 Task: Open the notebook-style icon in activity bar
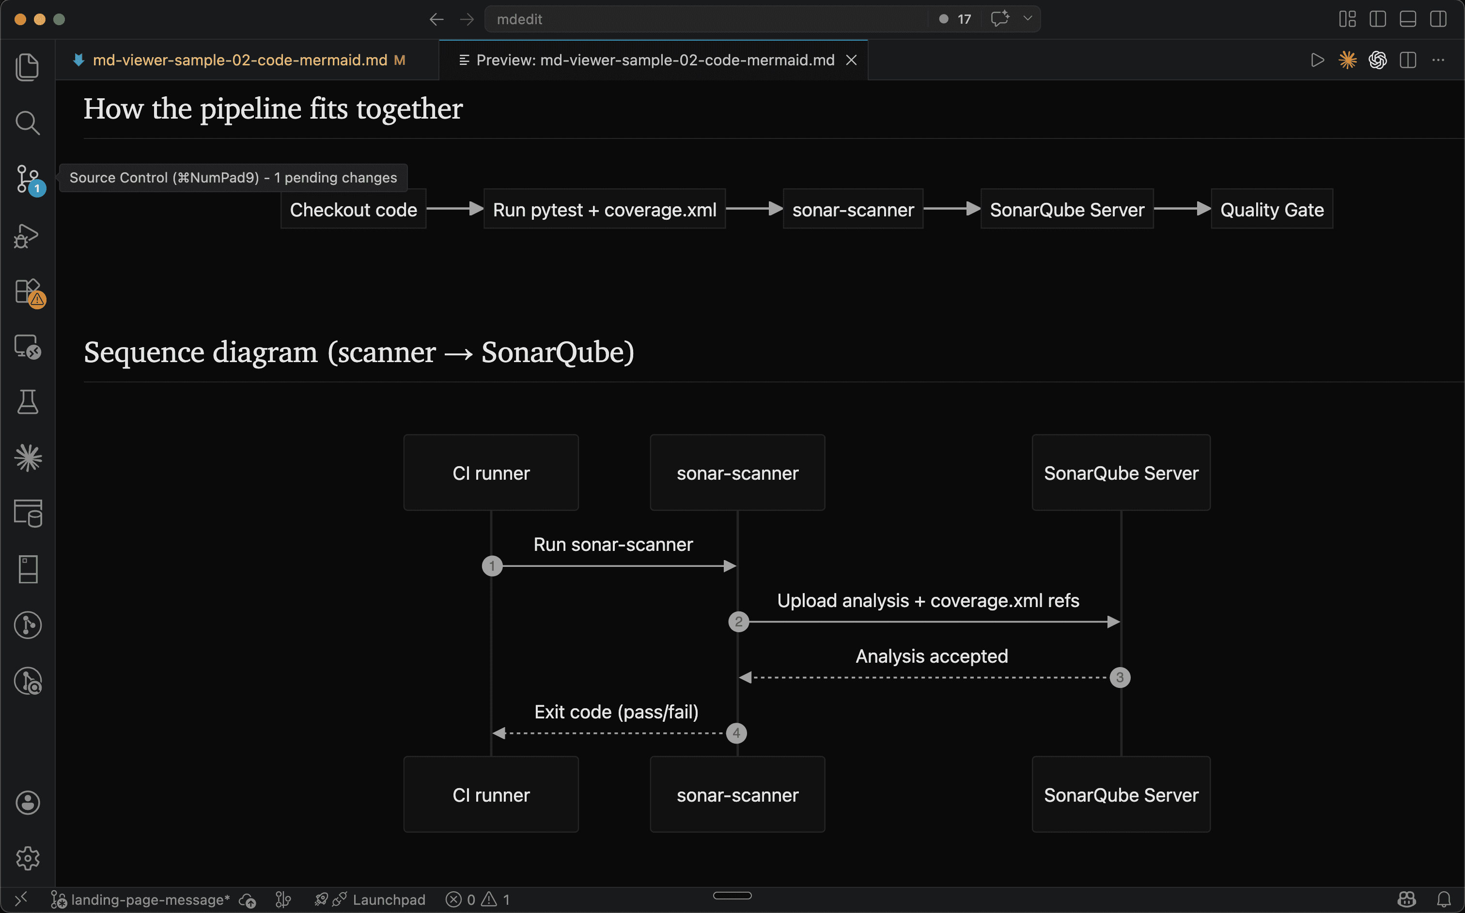(x=27, y=569)
